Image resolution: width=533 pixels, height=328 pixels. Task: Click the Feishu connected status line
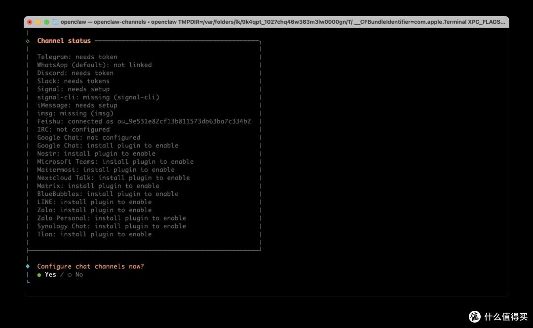144,121
